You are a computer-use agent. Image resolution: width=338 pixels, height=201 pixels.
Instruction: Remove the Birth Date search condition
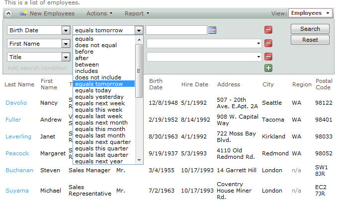tap(268, 30)
